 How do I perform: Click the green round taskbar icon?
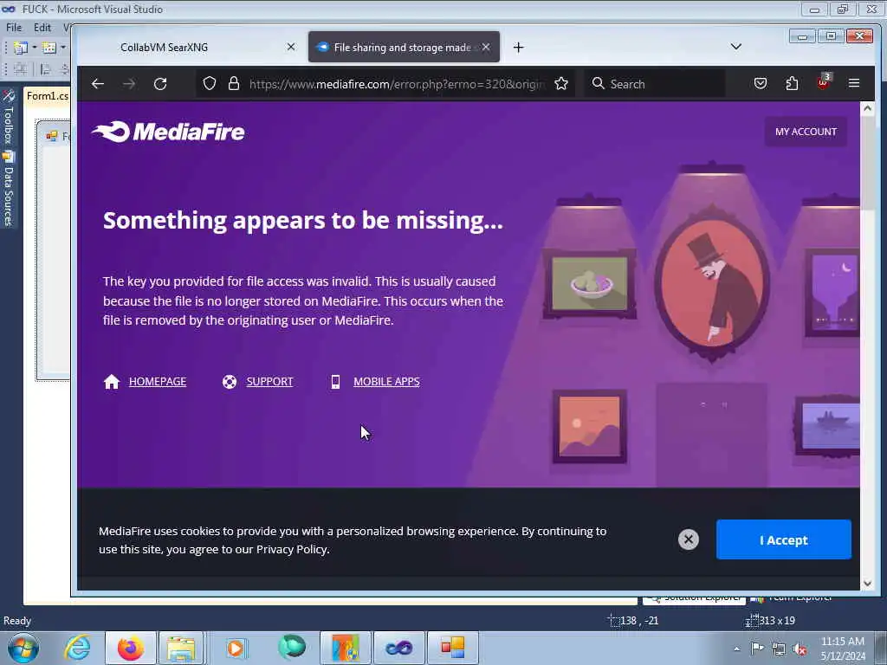click(x=292, y=648)
